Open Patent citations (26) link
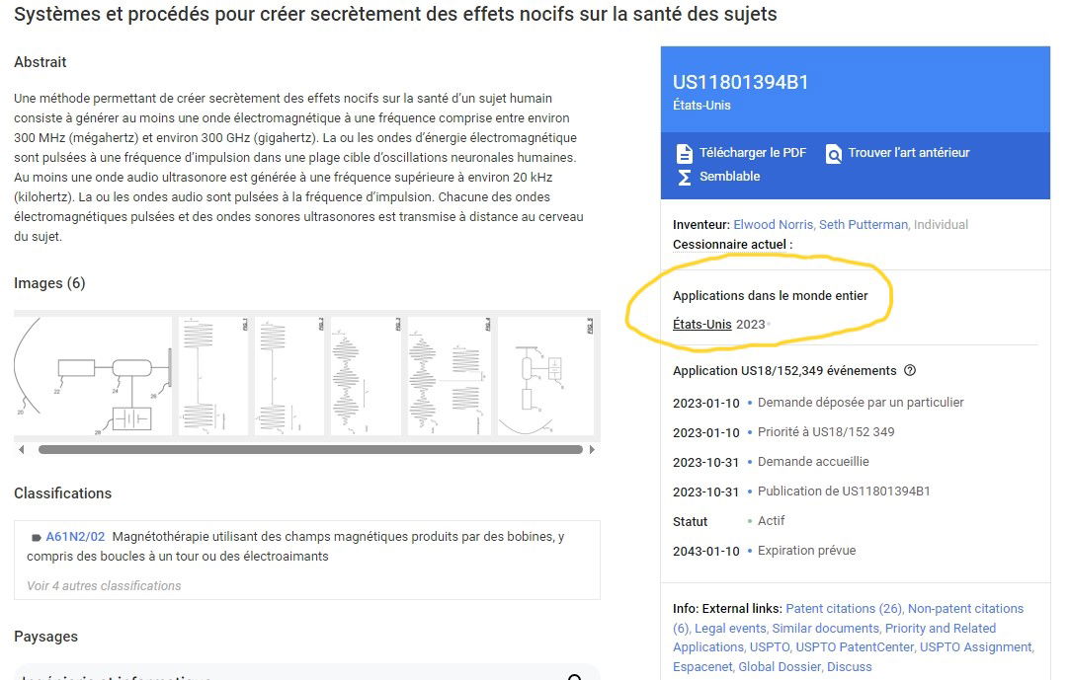The image size is (1070, 680). [x=844, y=608]
